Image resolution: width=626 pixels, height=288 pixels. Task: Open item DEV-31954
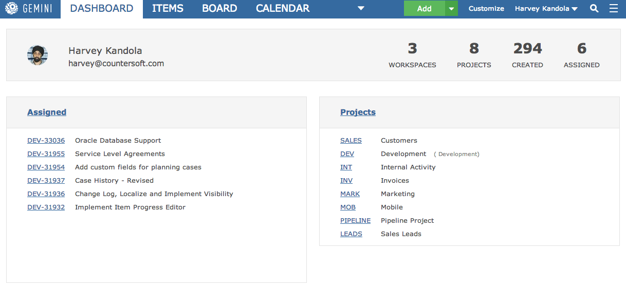(x=46, y=167)
